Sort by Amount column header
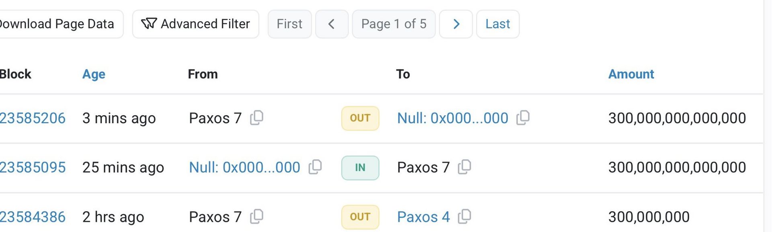Viewport: 772px width, 232px height. 631,74
